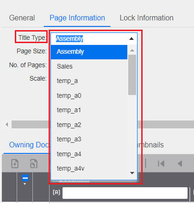The height and width of the screenshot is (203, 194).
Task: Select temp_a0 in the dropdown list
Action: 89,95
